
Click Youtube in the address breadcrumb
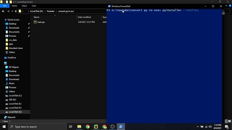click(50, 11)
